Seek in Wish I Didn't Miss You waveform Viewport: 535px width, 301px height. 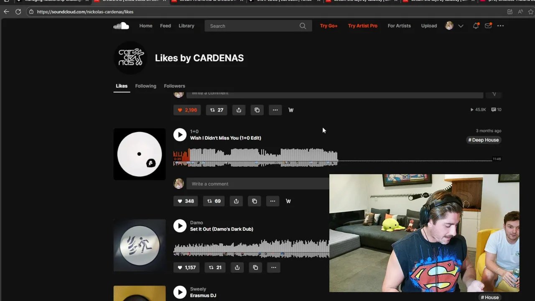pyautogui.click(x=333, y=158)
